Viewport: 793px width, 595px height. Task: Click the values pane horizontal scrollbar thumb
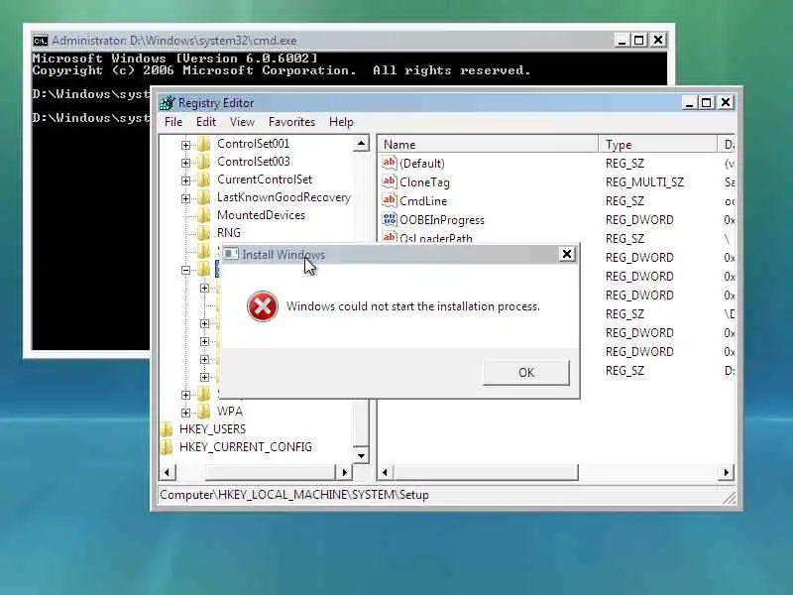tap(486, 473)
